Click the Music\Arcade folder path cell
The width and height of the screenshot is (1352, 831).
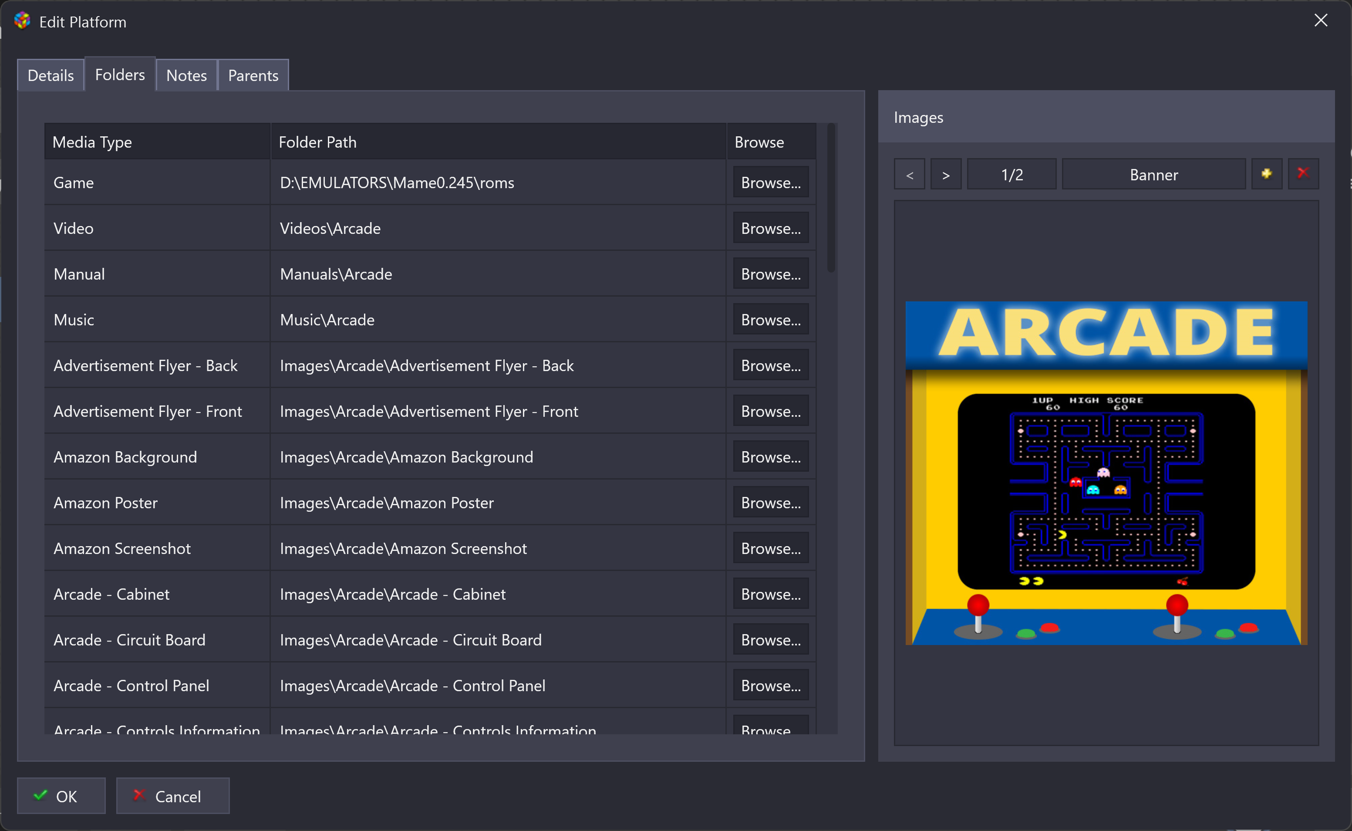tap(498, 319)
